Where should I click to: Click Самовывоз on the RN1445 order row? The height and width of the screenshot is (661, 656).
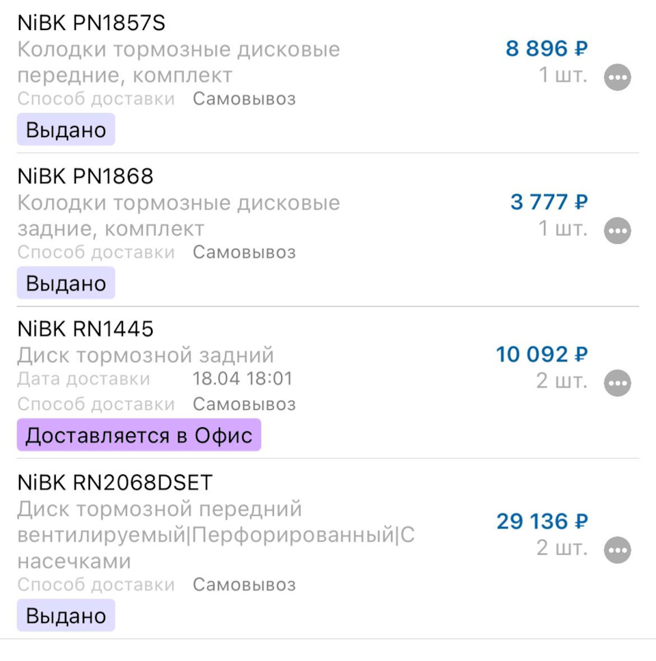[245, 404]
